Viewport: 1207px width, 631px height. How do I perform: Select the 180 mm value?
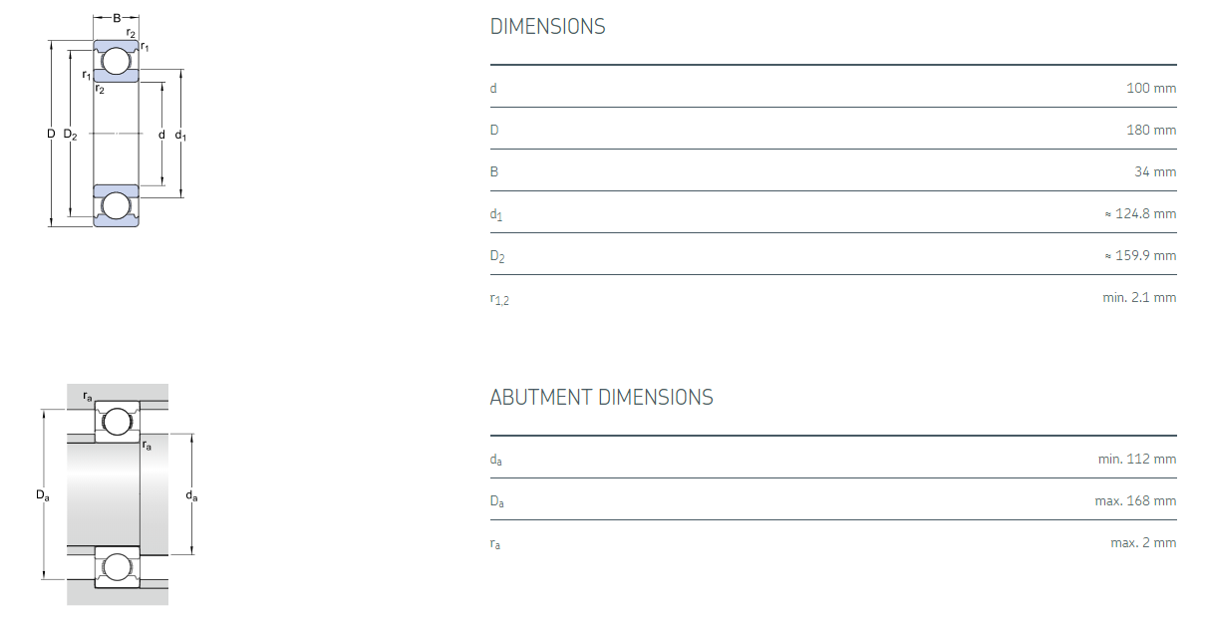pyautogui.click(x=1151, y=131)
